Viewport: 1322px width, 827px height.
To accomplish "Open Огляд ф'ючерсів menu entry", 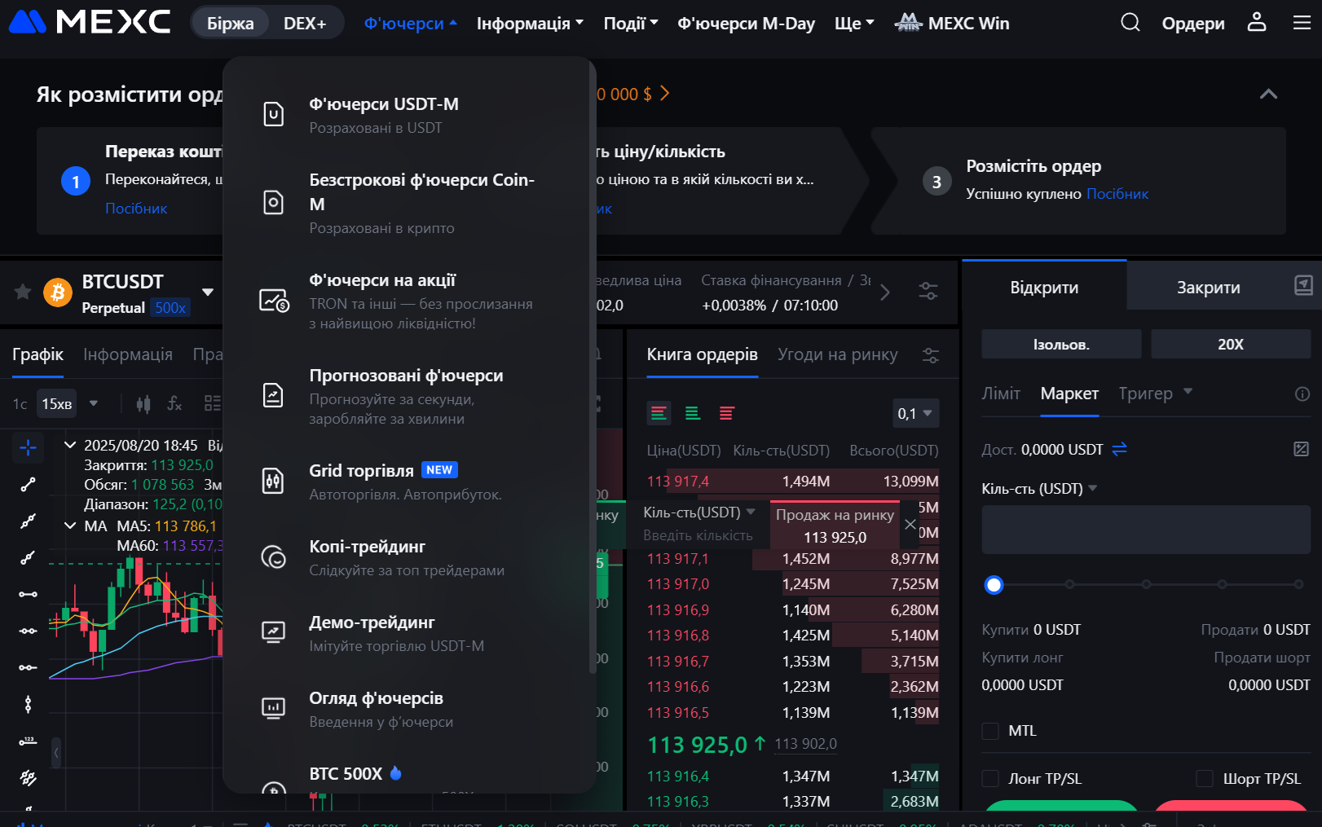I will coord(409,709).
